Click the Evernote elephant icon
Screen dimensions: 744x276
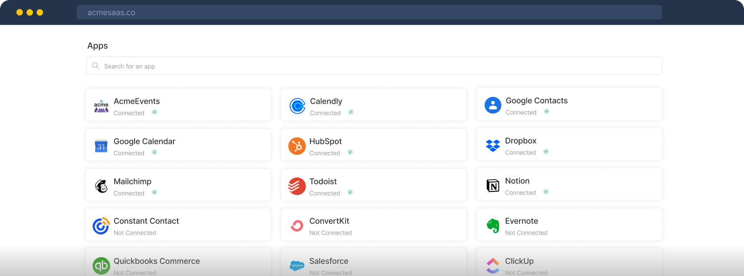pyautogui.click(x=493, y=226)
